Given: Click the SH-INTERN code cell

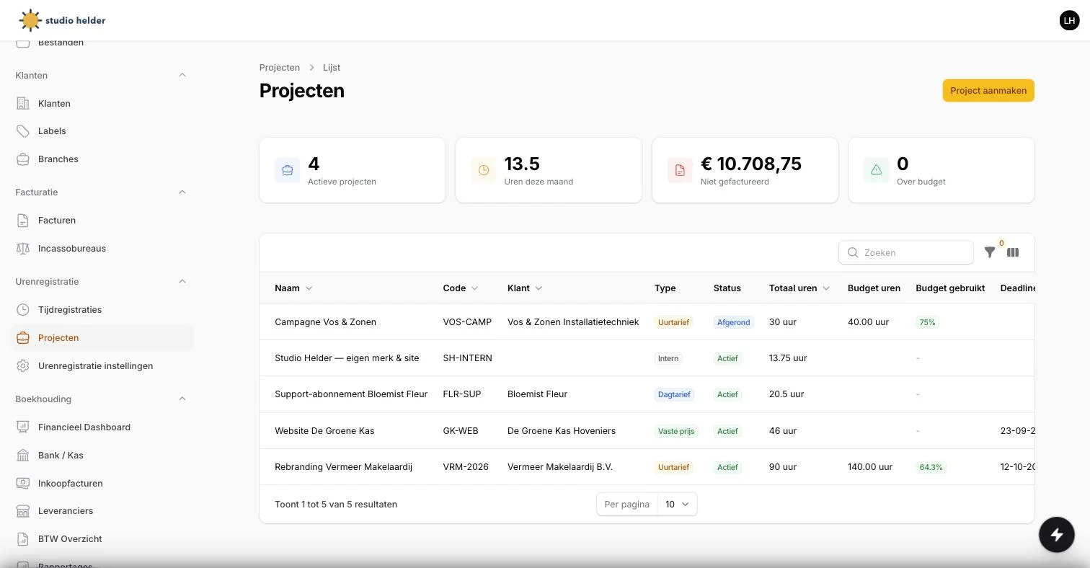Looking at the screenshot, I should click(x=467, y=358).
